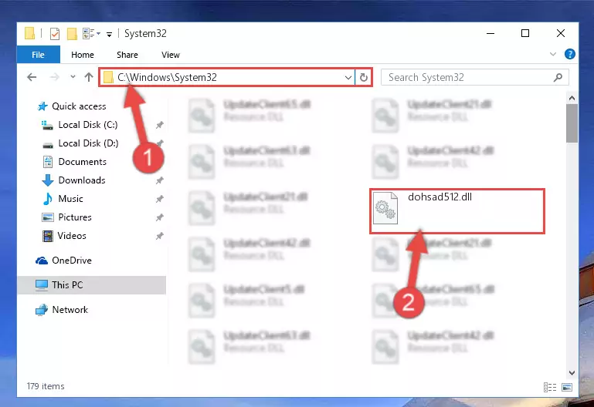Click the search magnifier icon
Viewport: 594px width, 407px height.
[x=558, y=78]
